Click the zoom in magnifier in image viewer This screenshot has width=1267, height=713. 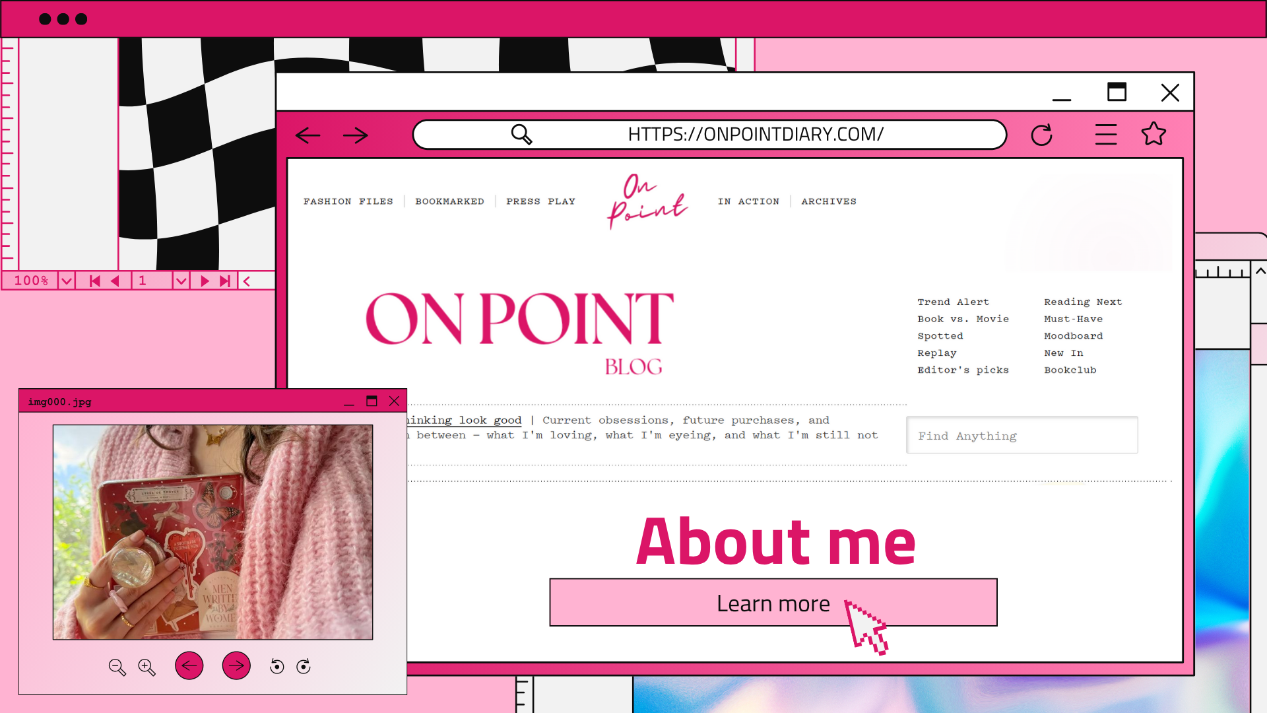click(146, 667)
